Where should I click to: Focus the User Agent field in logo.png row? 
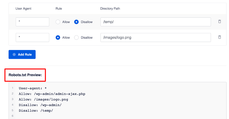(x=32, y=38)
